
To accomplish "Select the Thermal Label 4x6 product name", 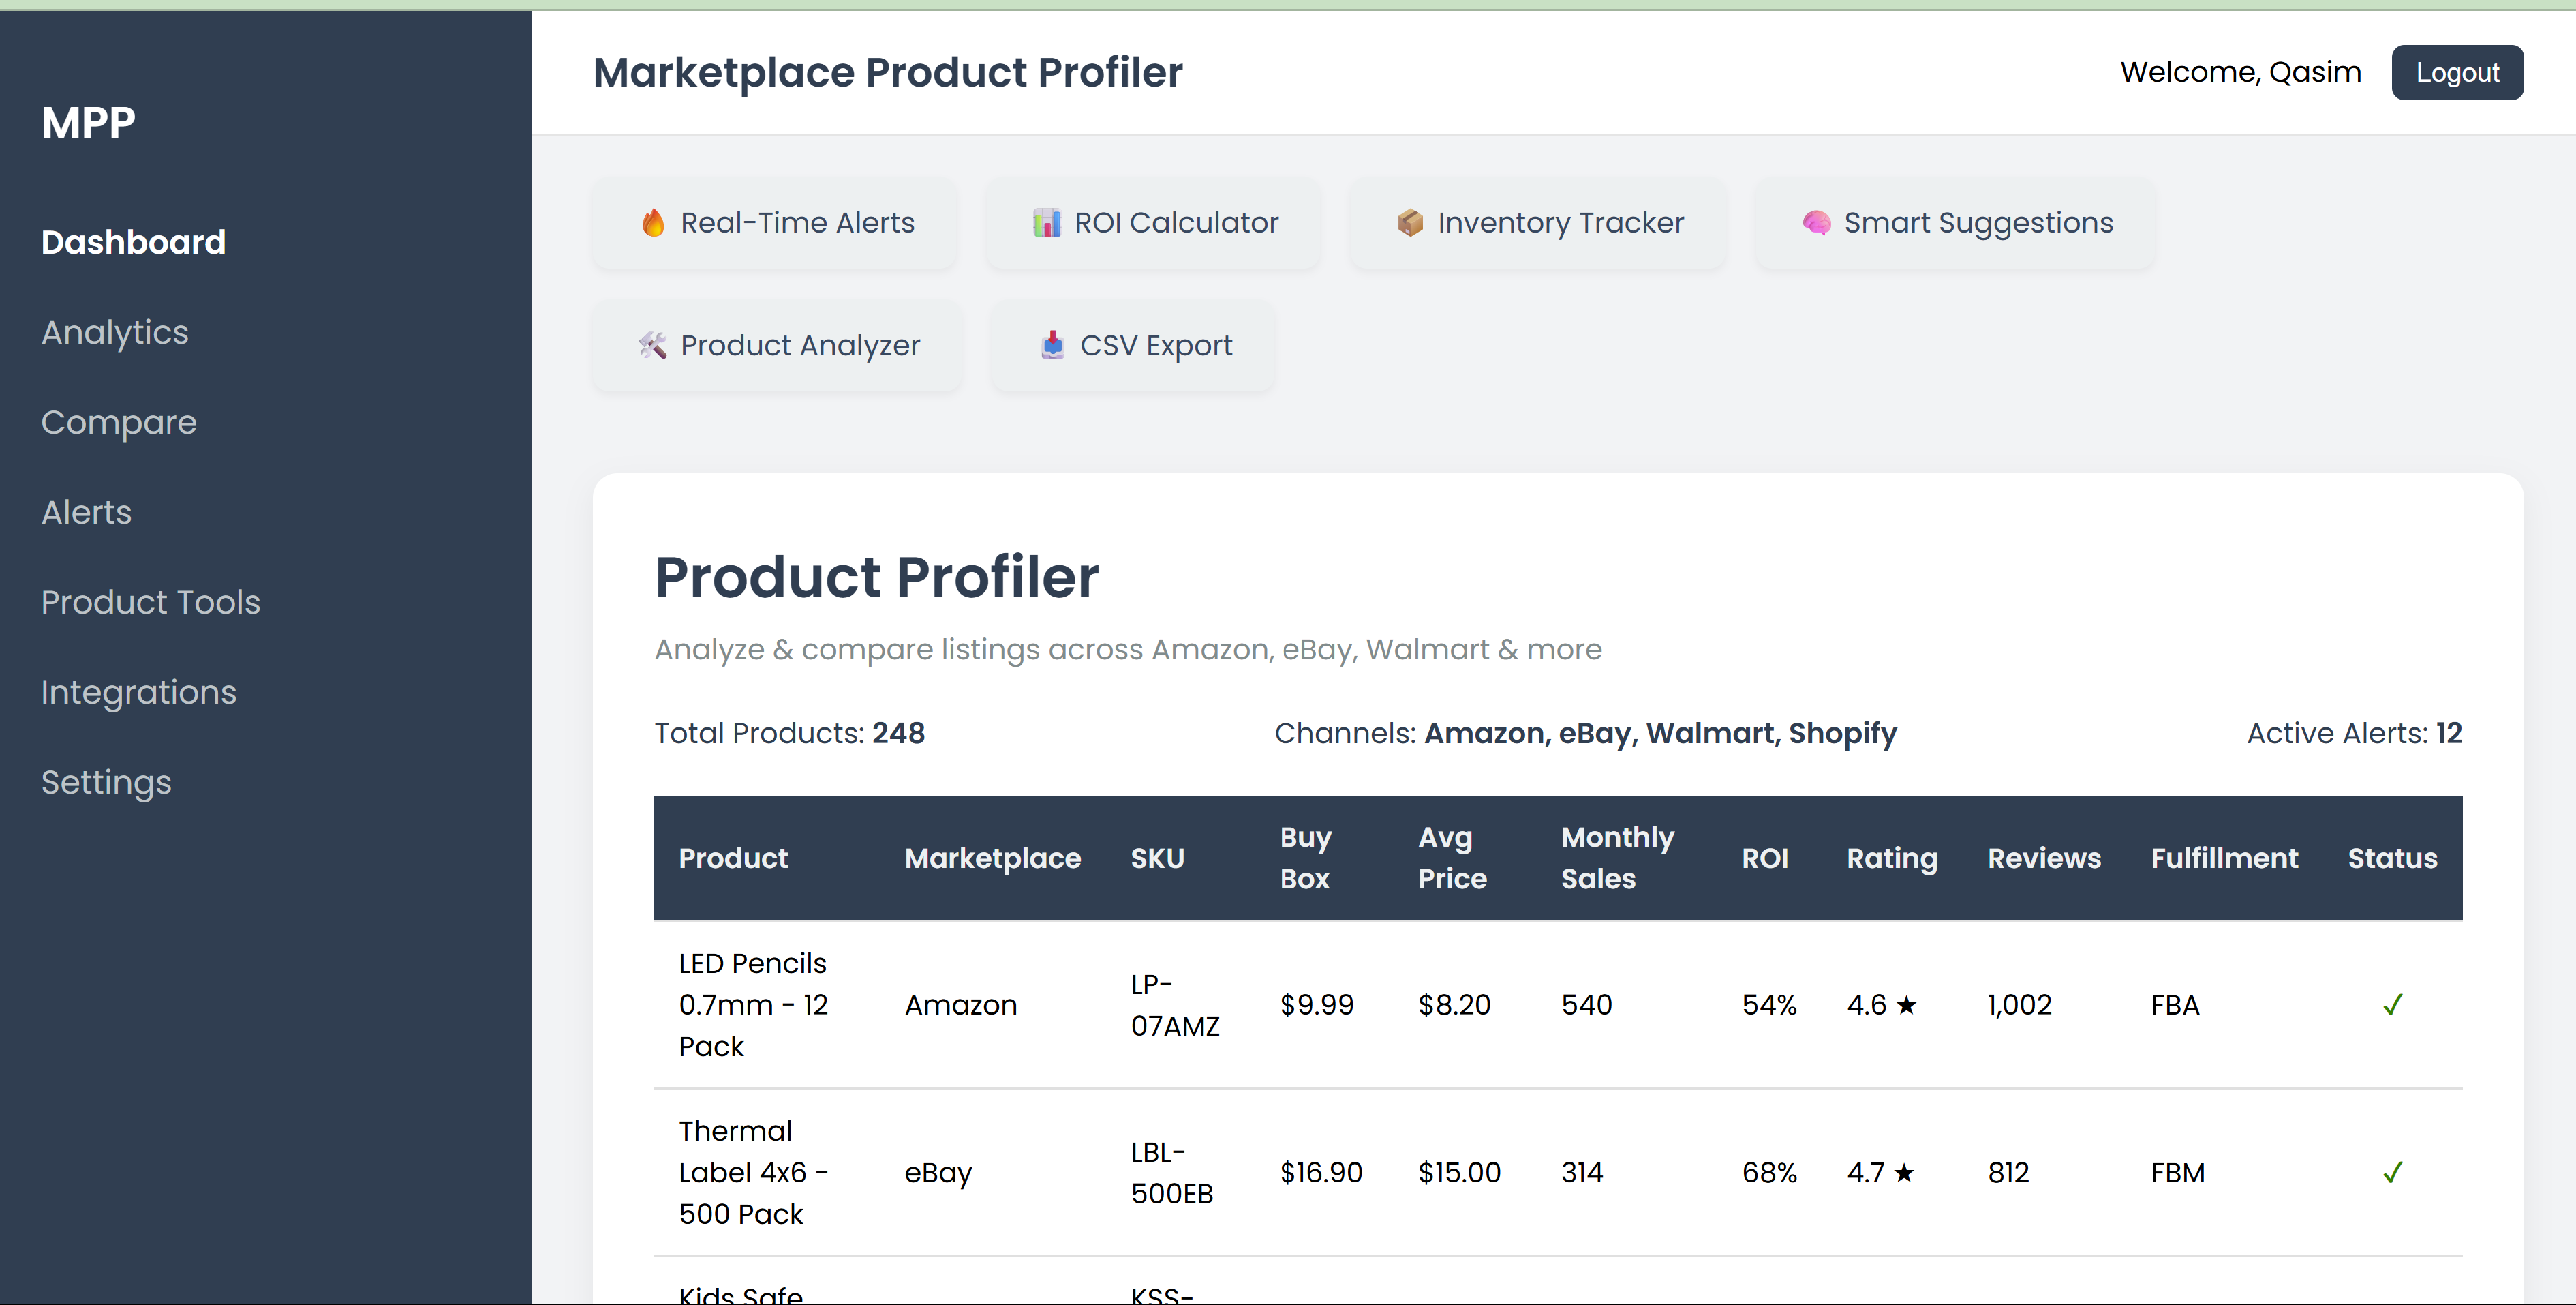I will pos(754,1172).
